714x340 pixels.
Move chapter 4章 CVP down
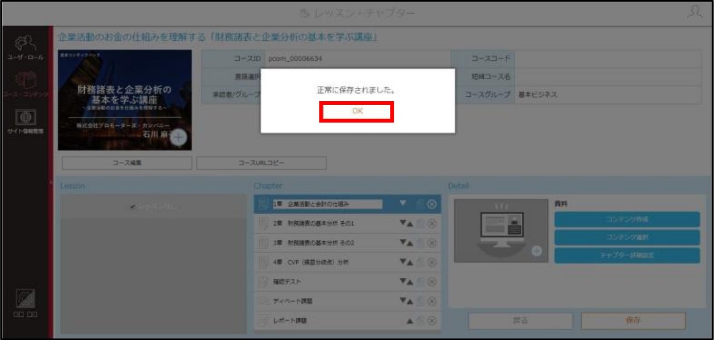pos(403,262)
